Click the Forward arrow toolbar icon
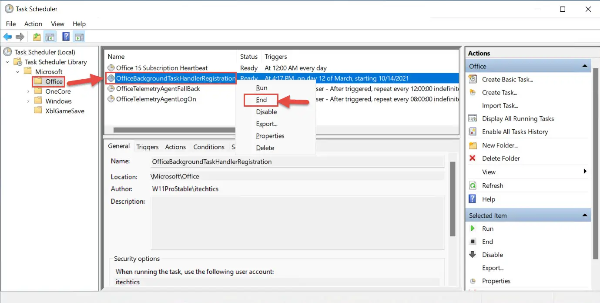600x303 pixels. click(x=20, y=37)
